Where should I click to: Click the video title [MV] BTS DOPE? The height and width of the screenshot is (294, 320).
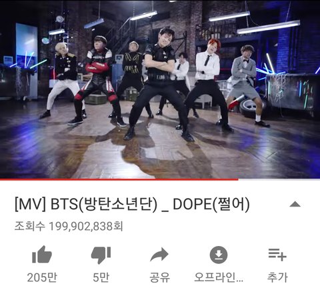coord(132,204)
